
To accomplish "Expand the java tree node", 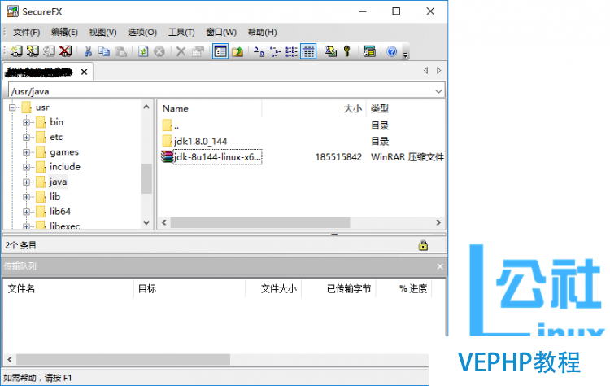I will click(x=26, y=182).
